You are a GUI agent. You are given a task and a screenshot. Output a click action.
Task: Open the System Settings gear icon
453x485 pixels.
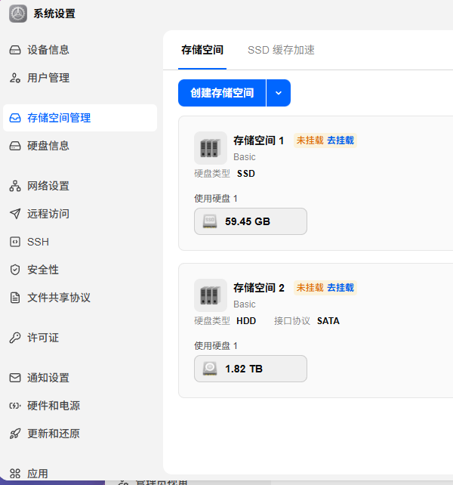pos(18,14)
